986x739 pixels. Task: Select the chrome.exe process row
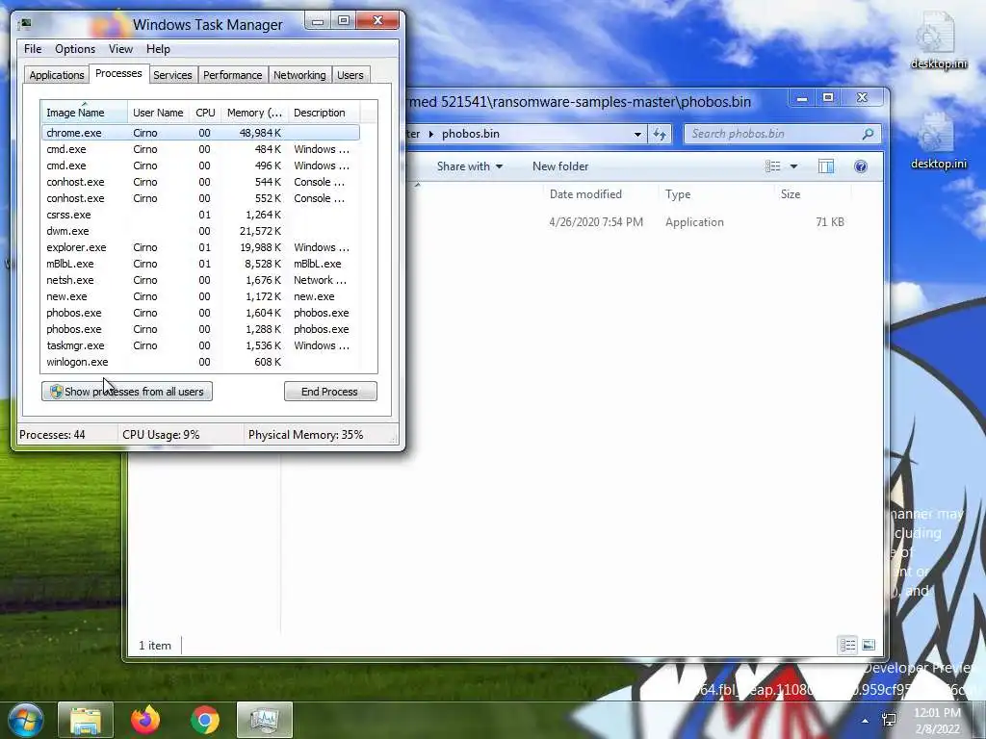[200, 133]
